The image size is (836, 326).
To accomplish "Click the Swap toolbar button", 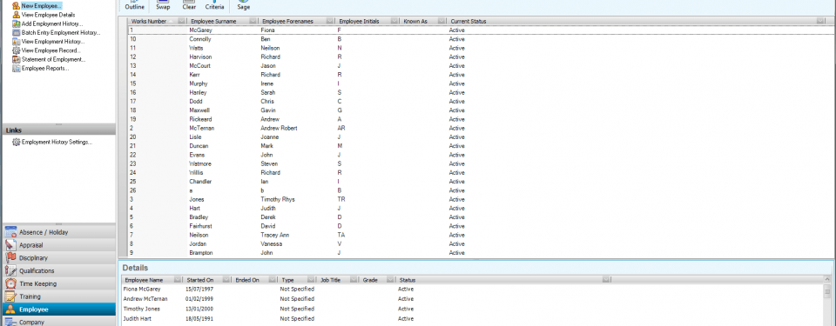I will tap(163, 6).
